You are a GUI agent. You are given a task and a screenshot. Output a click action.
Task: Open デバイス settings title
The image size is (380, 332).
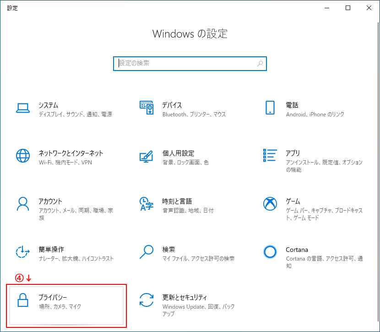pos(172,105)
